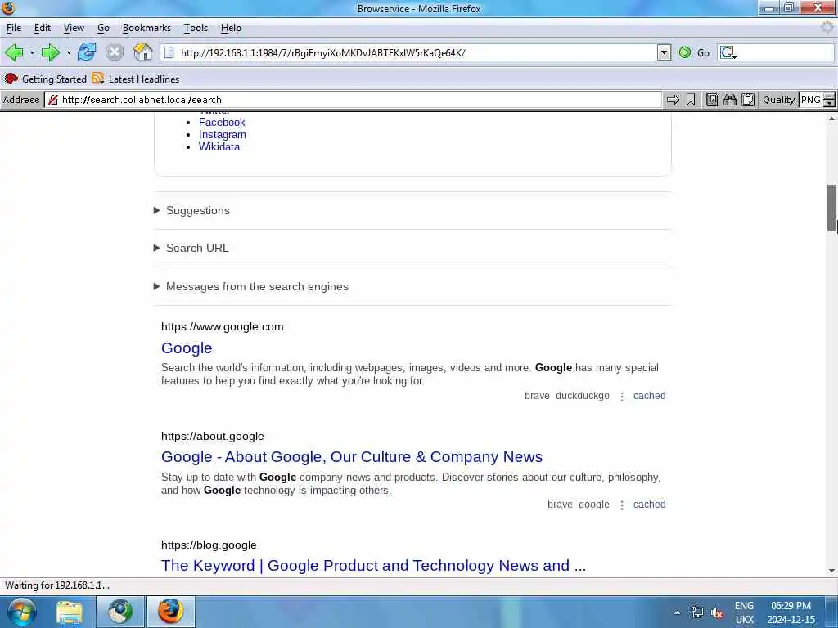Open the Latest Headlines RSS feed bookmark

tap(136, 79)
